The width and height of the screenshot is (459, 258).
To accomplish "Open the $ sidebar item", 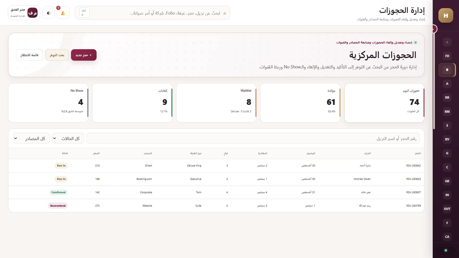I will (x=447, y=126).
